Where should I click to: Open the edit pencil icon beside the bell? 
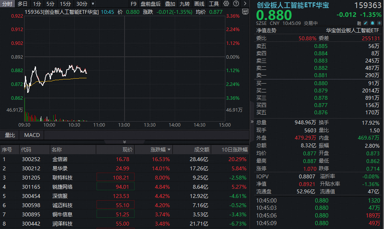tap(365, 23)
